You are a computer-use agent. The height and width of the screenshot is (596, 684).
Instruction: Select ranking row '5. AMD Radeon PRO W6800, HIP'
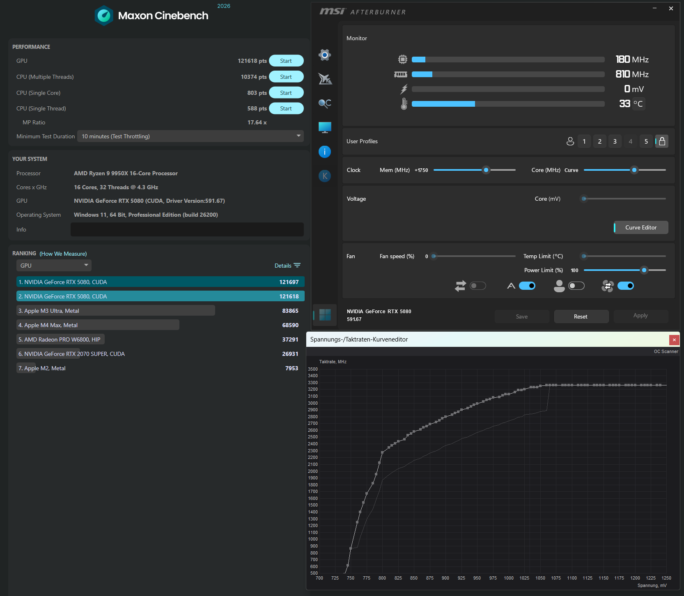pyautogui.click(x=161, y=339)
